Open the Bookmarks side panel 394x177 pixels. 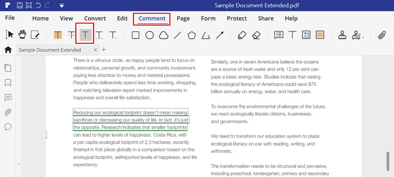8,83
